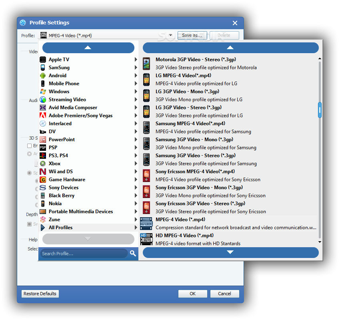Click the PS3, PS4 PlayStation icon
This screenshot has width=340, height=320.
43,156
